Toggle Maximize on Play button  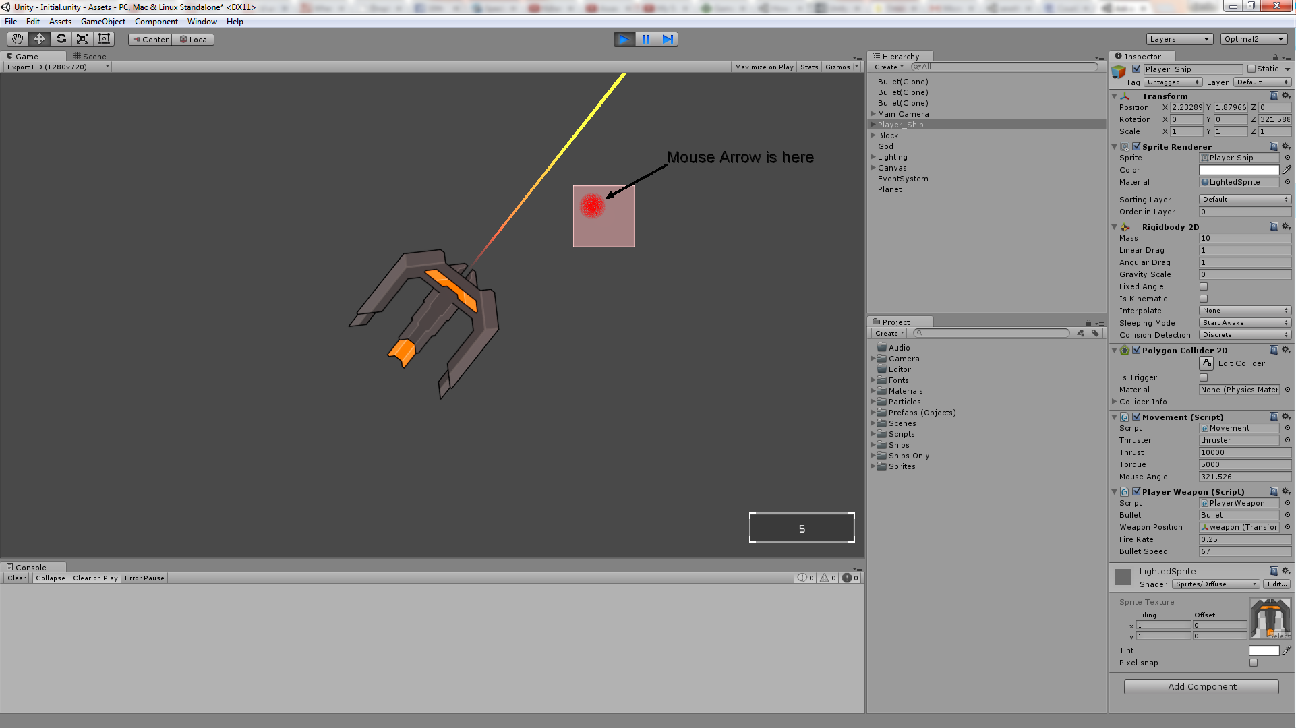tap(763, 67)
